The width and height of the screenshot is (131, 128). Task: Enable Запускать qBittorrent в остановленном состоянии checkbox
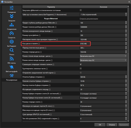(81, 10)
